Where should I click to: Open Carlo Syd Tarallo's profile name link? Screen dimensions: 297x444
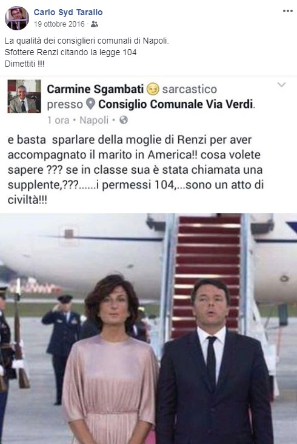pyautogui.click(x=68, y=12)
